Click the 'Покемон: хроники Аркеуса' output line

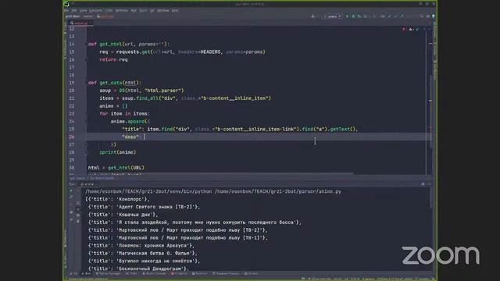point(141,246)
